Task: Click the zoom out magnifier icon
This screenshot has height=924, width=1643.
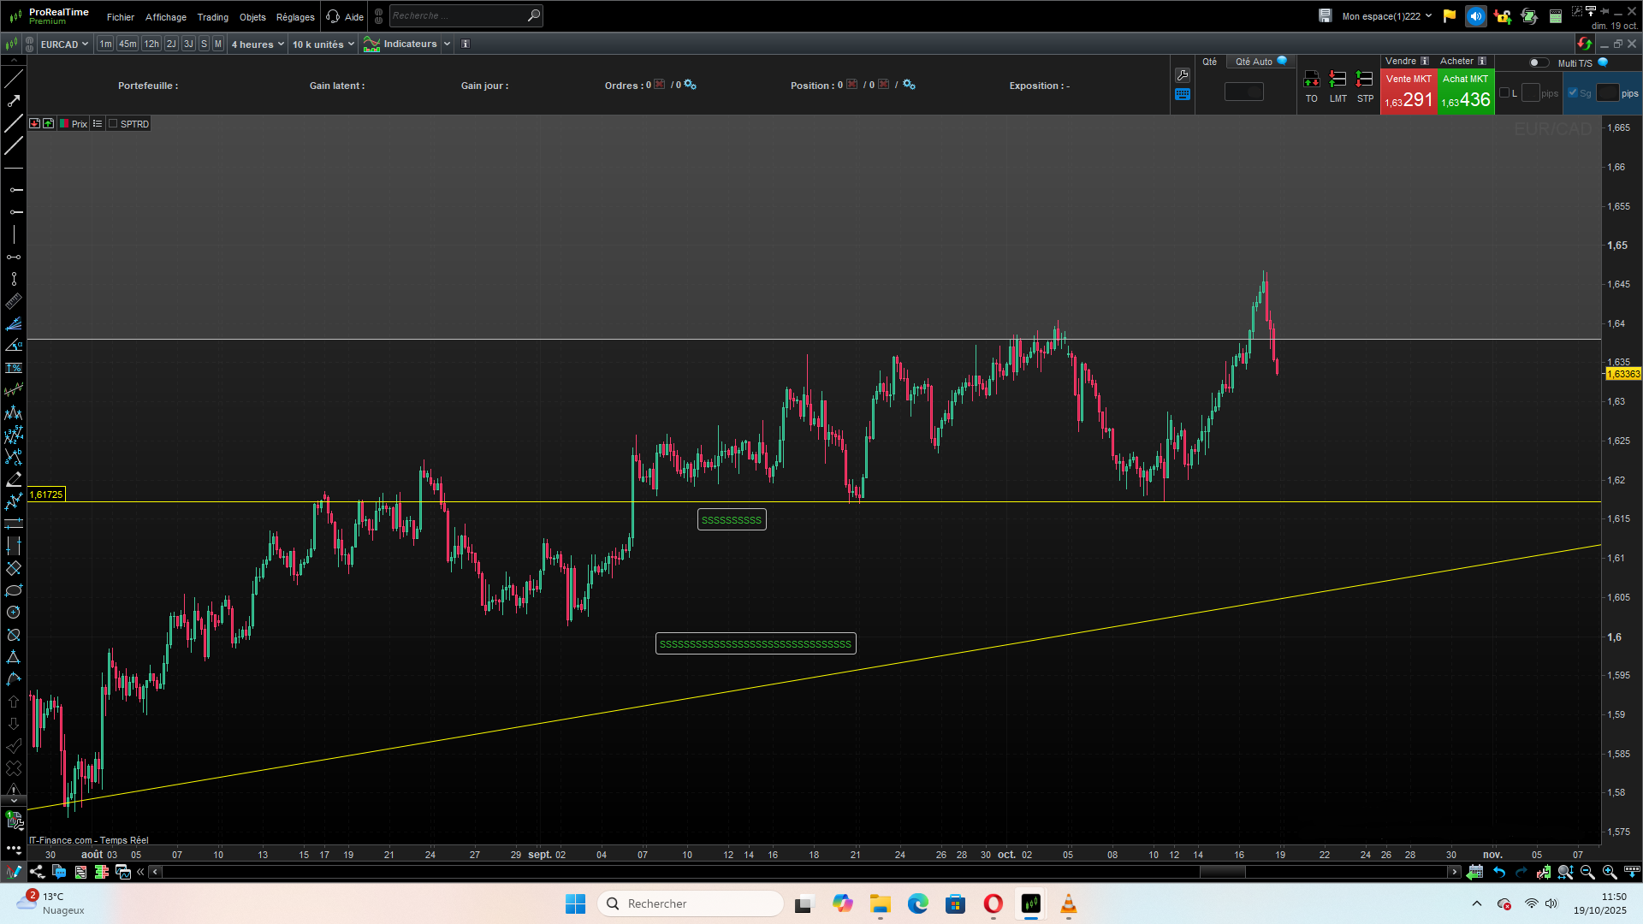Action: pyautogui.click(x=1587, y=872)
